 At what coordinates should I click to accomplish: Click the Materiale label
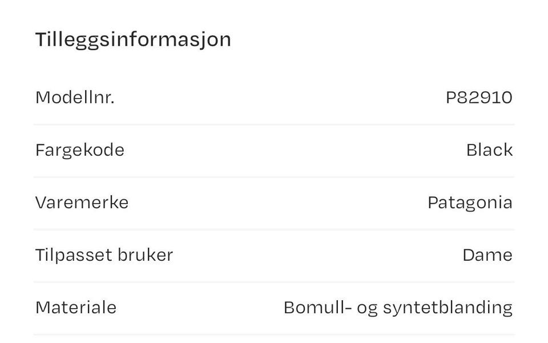pos(76,308)
